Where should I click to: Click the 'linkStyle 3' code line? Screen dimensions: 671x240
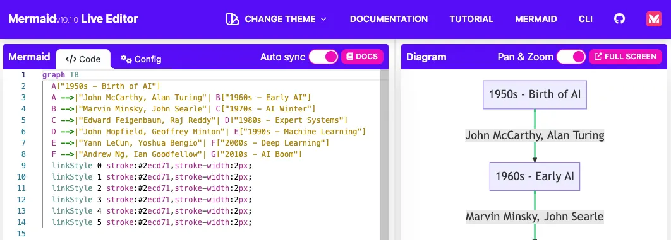coord(152,200)
